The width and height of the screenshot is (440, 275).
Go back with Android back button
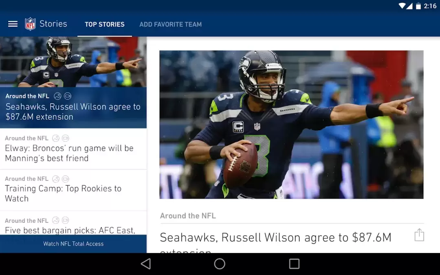(x=145, y=264)
